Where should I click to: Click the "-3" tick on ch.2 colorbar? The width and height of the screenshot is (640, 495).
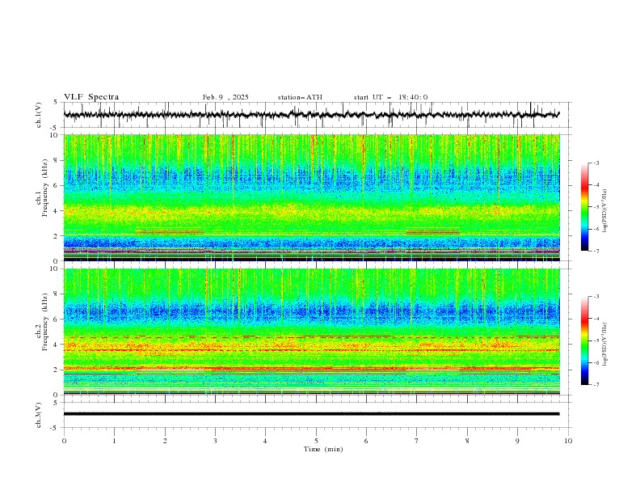click(x=596, y=297)
